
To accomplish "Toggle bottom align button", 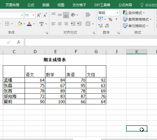I will (x=66, y=15).
